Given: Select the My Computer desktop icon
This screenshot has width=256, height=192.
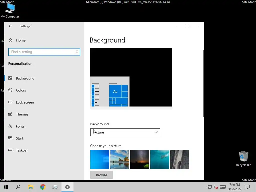Looking at the screenshot, I should pos(10,10).
